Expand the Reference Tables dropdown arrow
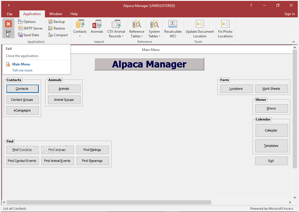299x212 pixels. 142,36
